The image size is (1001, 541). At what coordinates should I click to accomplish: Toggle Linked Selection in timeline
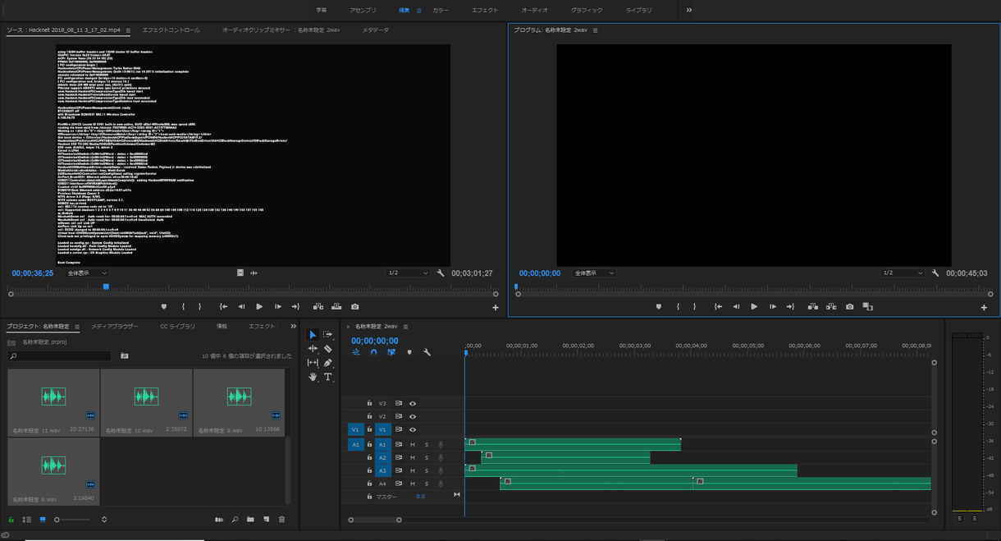(x=391, y=352)
